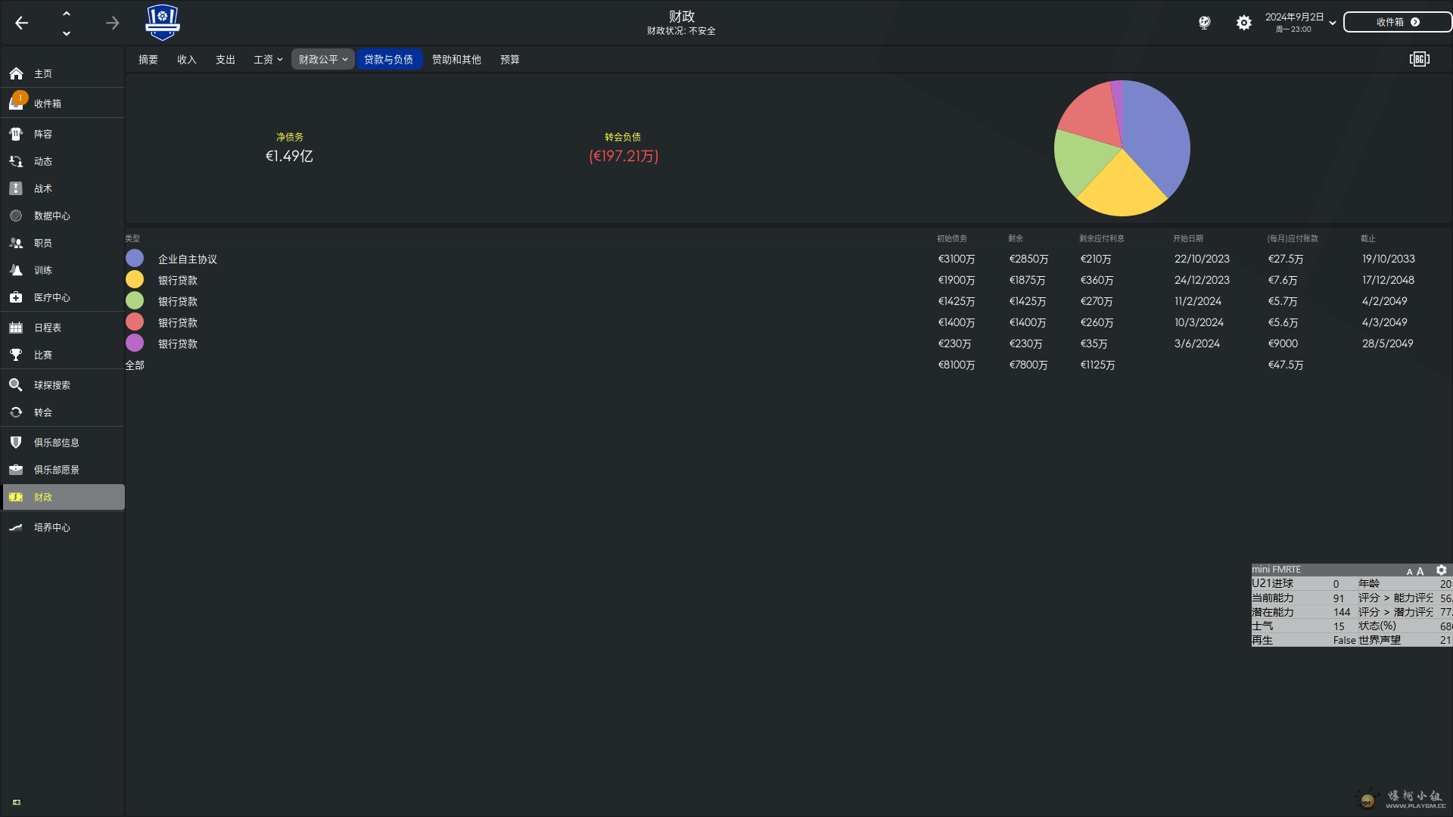Decrease font size in mini FMRTE
1453x817 pixels.
click(x=1410, y=572)
